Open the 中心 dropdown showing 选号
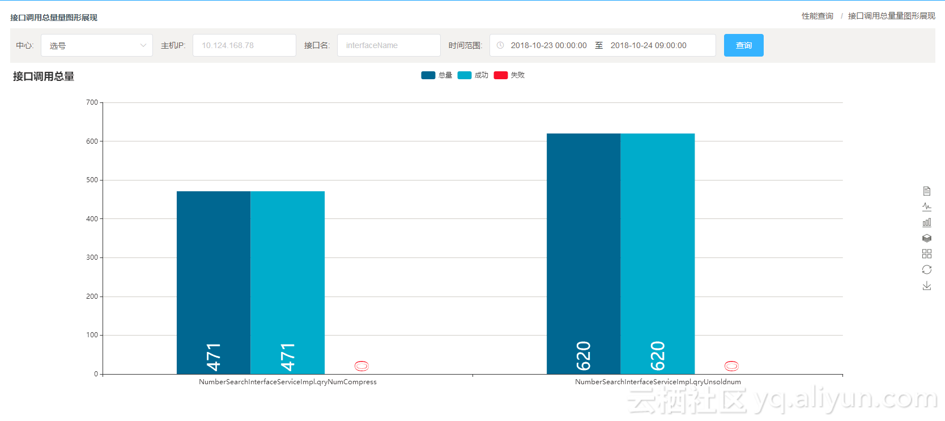 coord(97,45)
